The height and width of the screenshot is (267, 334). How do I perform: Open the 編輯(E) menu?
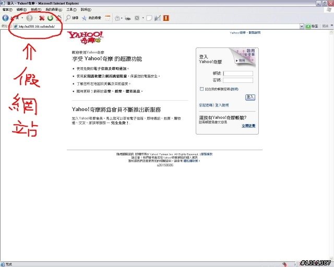[x=21, y=9]
